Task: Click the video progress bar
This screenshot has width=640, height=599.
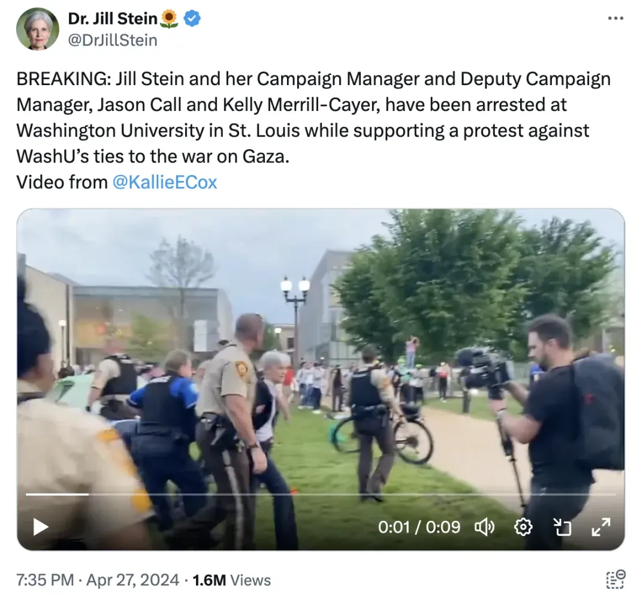Action: pyautogui.click(x=320, y=495)
